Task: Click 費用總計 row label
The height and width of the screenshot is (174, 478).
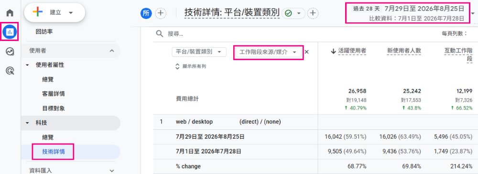Action: click(187, 99)
